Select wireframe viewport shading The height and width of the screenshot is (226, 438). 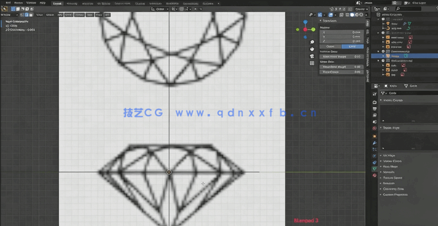point(348,15)
